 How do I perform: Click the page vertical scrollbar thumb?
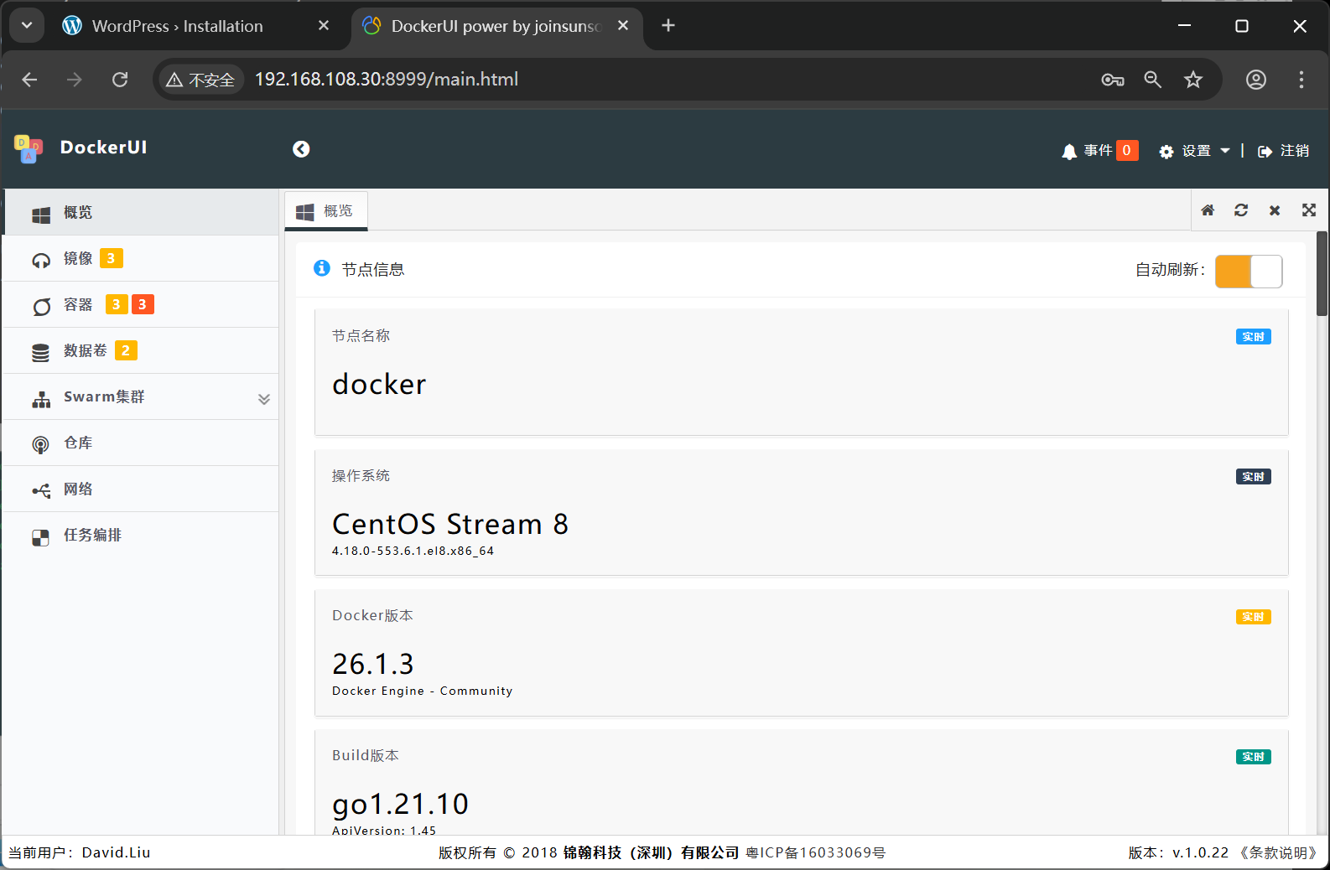(x=1322, y=274)
